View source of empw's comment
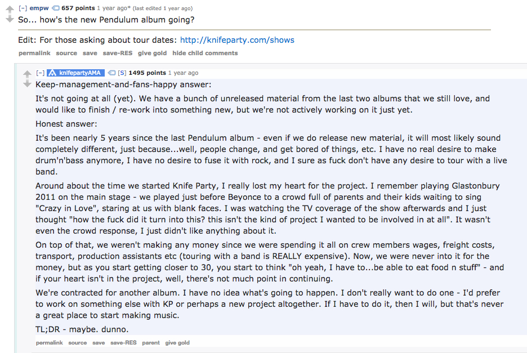 [x=66, y=53]
